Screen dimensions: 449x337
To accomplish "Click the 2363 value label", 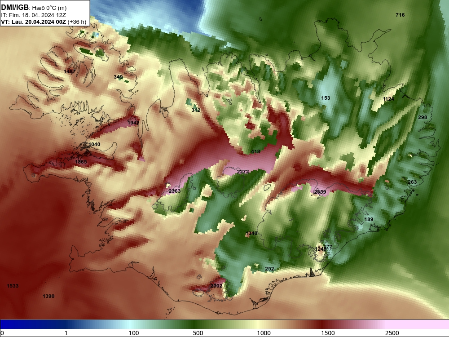I will tap(175, 191).
